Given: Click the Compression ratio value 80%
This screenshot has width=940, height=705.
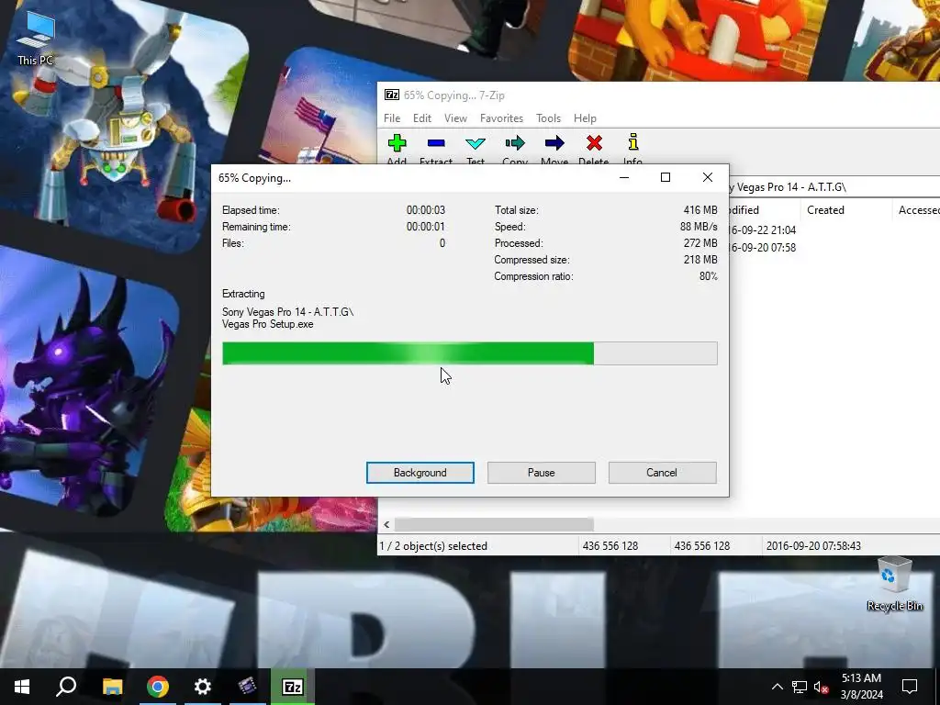Looking at the screenshot, I should 708,276.
